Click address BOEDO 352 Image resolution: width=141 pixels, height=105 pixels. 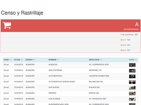(x=94, y=93)
